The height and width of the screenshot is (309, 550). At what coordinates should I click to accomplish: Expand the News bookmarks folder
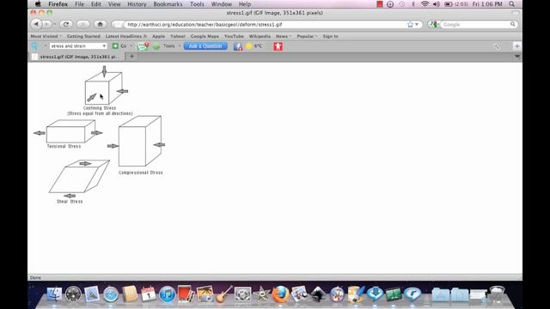coord(284,36)
